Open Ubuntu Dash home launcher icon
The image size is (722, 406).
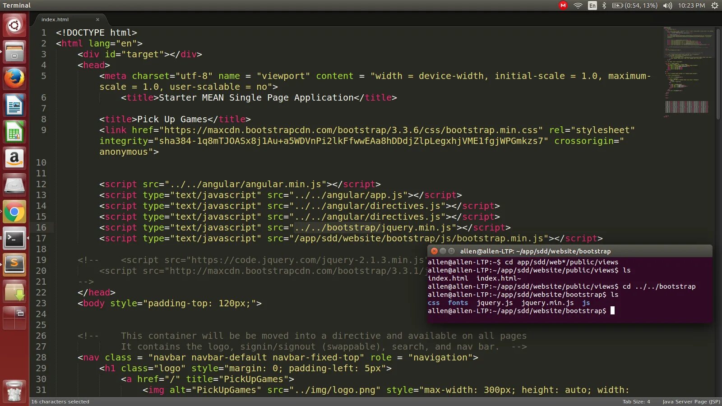coord(14,25)
